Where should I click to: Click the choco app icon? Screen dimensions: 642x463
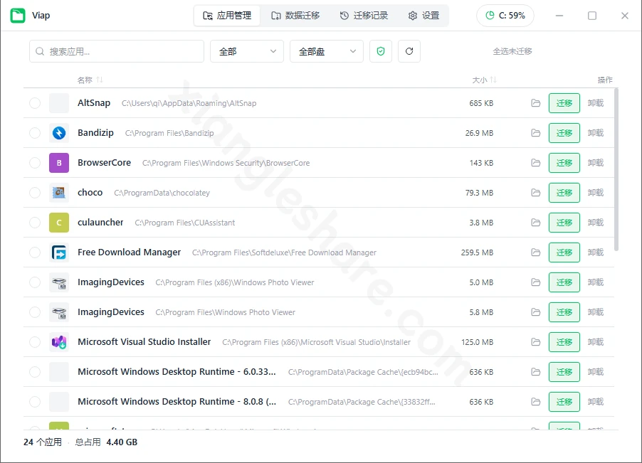(x=59, y=193)
